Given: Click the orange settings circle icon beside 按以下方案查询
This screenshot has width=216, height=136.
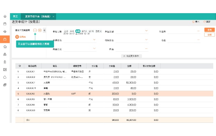Looking at the screenshot, I should [x=40, y=30].
